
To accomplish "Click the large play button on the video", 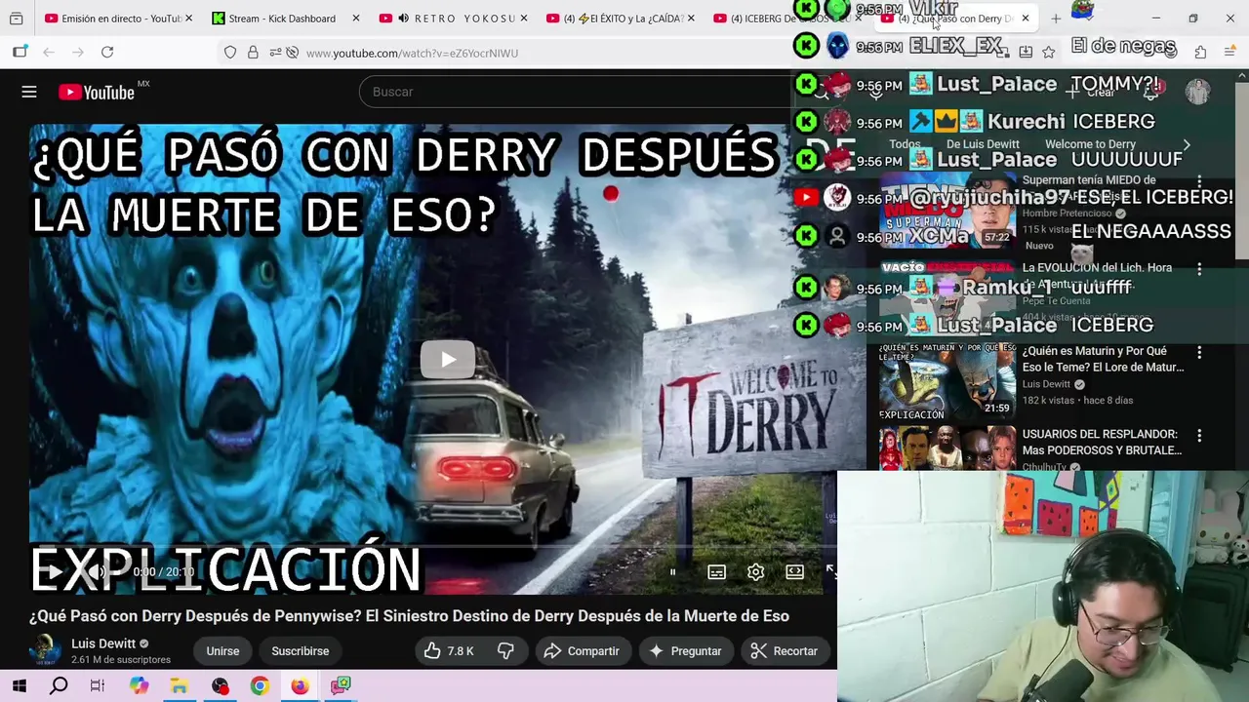I will coord(448,360).
